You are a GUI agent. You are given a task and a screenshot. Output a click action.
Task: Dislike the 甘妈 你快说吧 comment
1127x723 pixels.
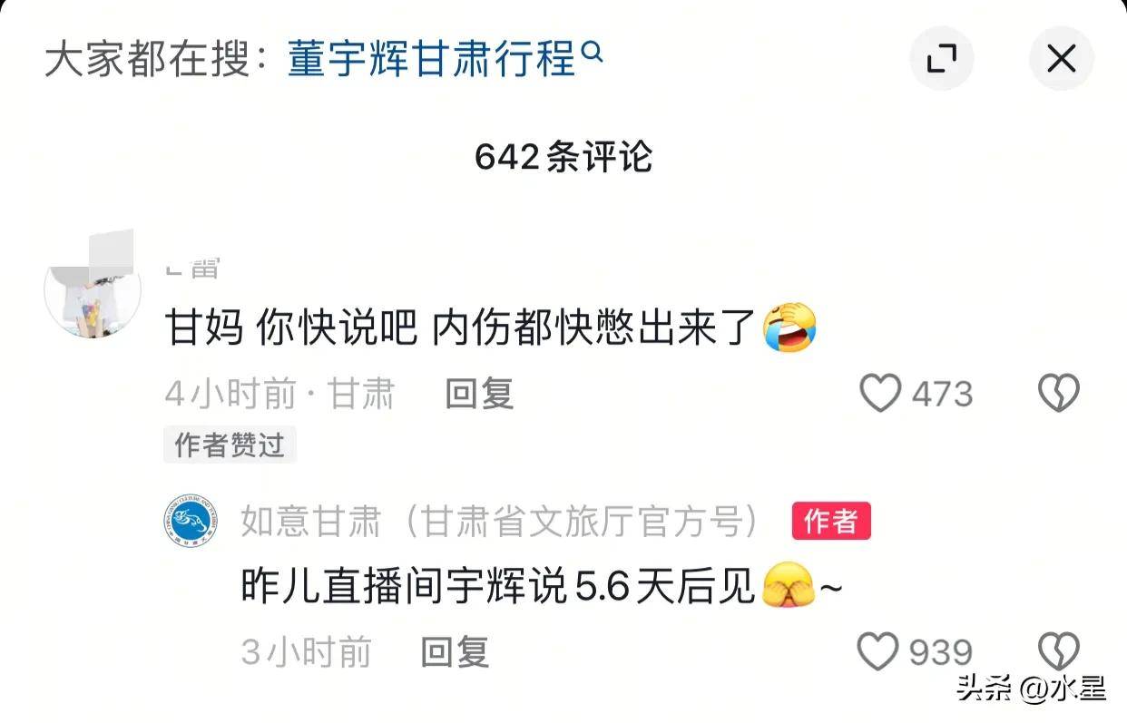click(1059, 394)
